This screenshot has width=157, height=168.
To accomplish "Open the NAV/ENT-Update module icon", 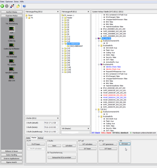I will [x=11, y=69].
